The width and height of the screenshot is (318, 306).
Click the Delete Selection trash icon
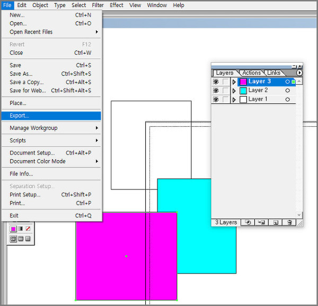coord(289,222)
